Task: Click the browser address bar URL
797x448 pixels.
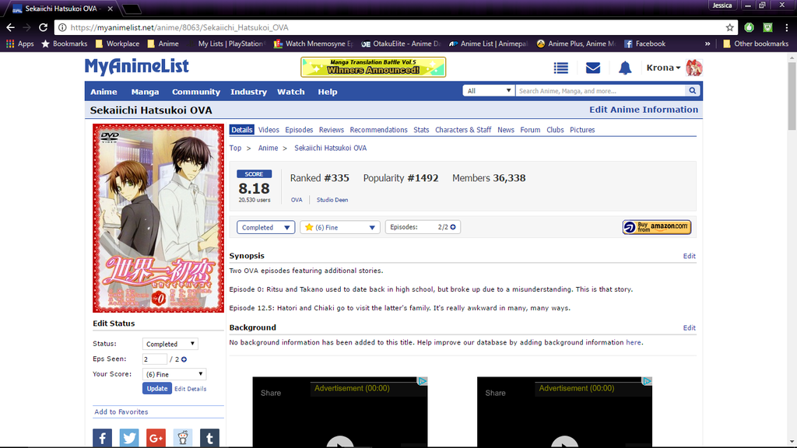Action: pyautogui.click(x=180, y=27)
